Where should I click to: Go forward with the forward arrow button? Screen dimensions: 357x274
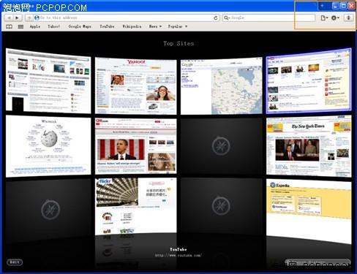click(18, 18)
